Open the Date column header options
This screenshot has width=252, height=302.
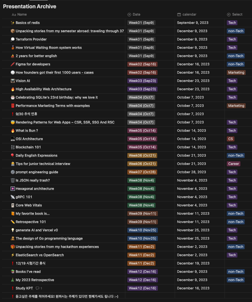pos(134,15)
